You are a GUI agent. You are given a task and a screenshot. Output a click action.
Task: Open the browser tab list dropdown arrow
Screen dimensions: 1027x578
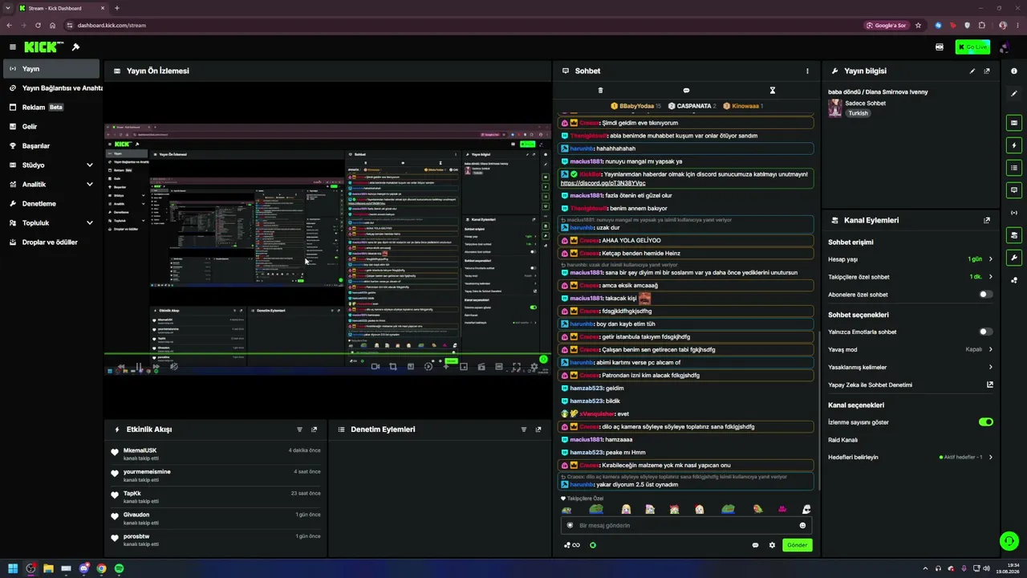[x=8, y=8]
